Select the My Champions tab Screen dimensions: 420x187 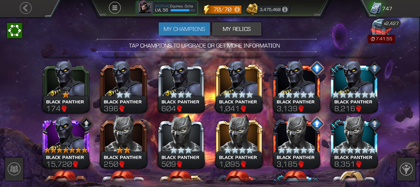click(184, 29)
